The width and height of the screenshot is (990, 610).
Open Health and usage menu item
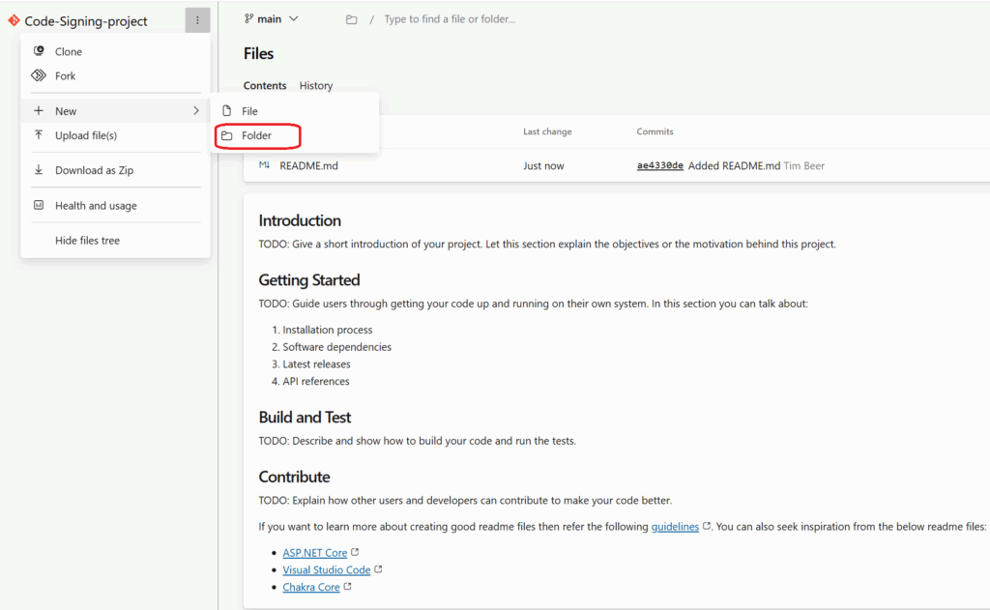tap(96, 205)
